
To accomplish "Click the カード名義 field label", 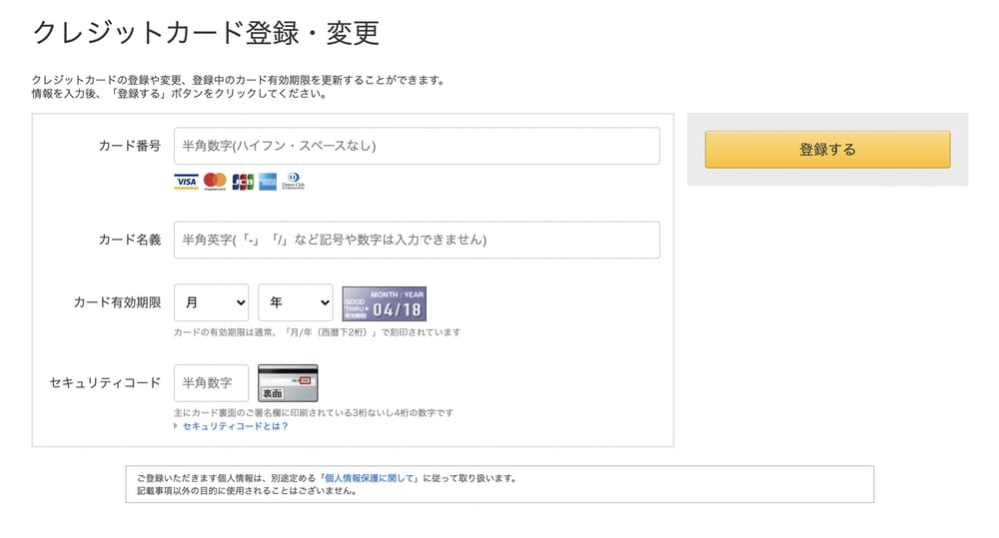I will [x=129, y=240].
